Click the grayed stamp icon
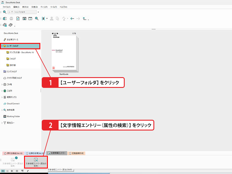The height and width of the screenshot is (174, 232). (x=52, y=19)
